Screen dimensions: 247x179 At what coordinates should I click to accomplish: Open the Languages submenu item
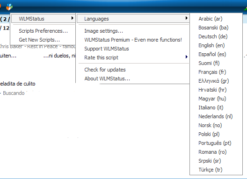(x=133, y=19)
